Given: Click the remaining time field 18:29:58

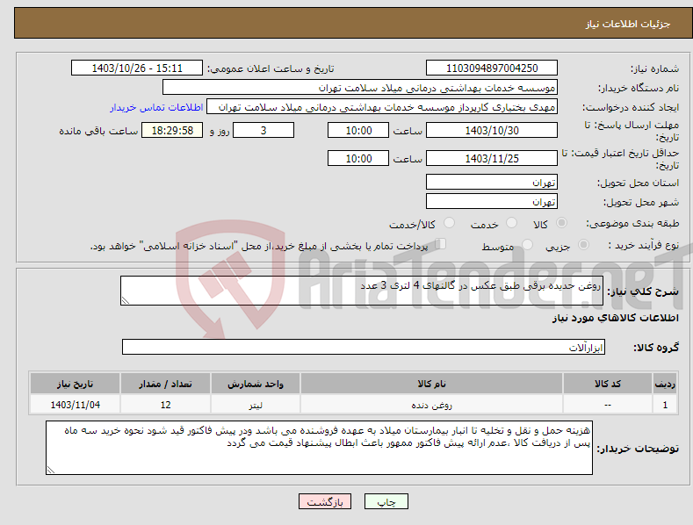Looking at the screenshot, I should [x=172, y=130].
